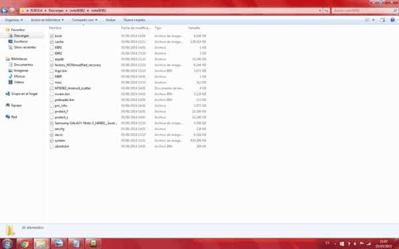Select the seccfg file icon
This screenshot has height=249, width=399.
(x=51, y=129)
